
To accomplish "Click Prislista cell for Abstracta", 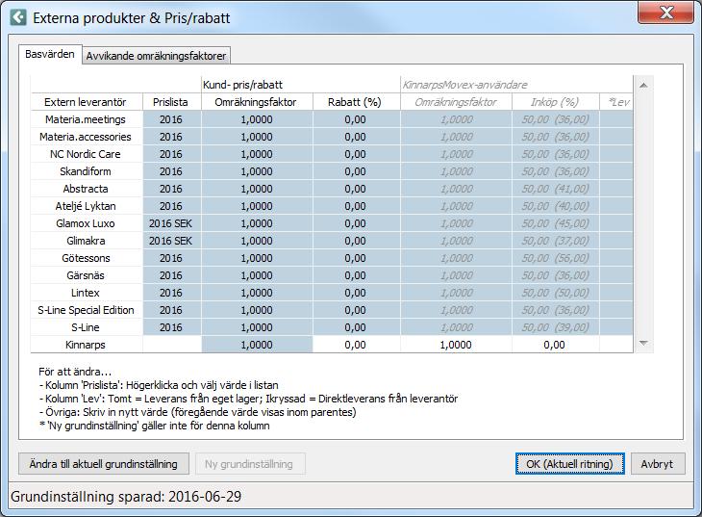I will click(172, 189).
